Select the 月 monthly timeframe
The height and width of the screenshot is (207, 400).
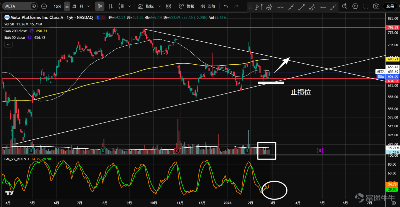click(81, 6)
